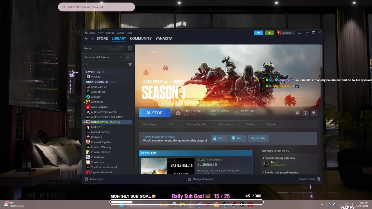The width and height of the screenshot is (372, 209).
Task: Open the View menu
Action: [x=101, y=33]
